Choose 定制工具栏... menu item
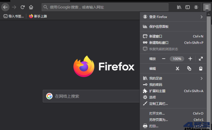Viewport: 212px width, 130px height. click(173, 104)
